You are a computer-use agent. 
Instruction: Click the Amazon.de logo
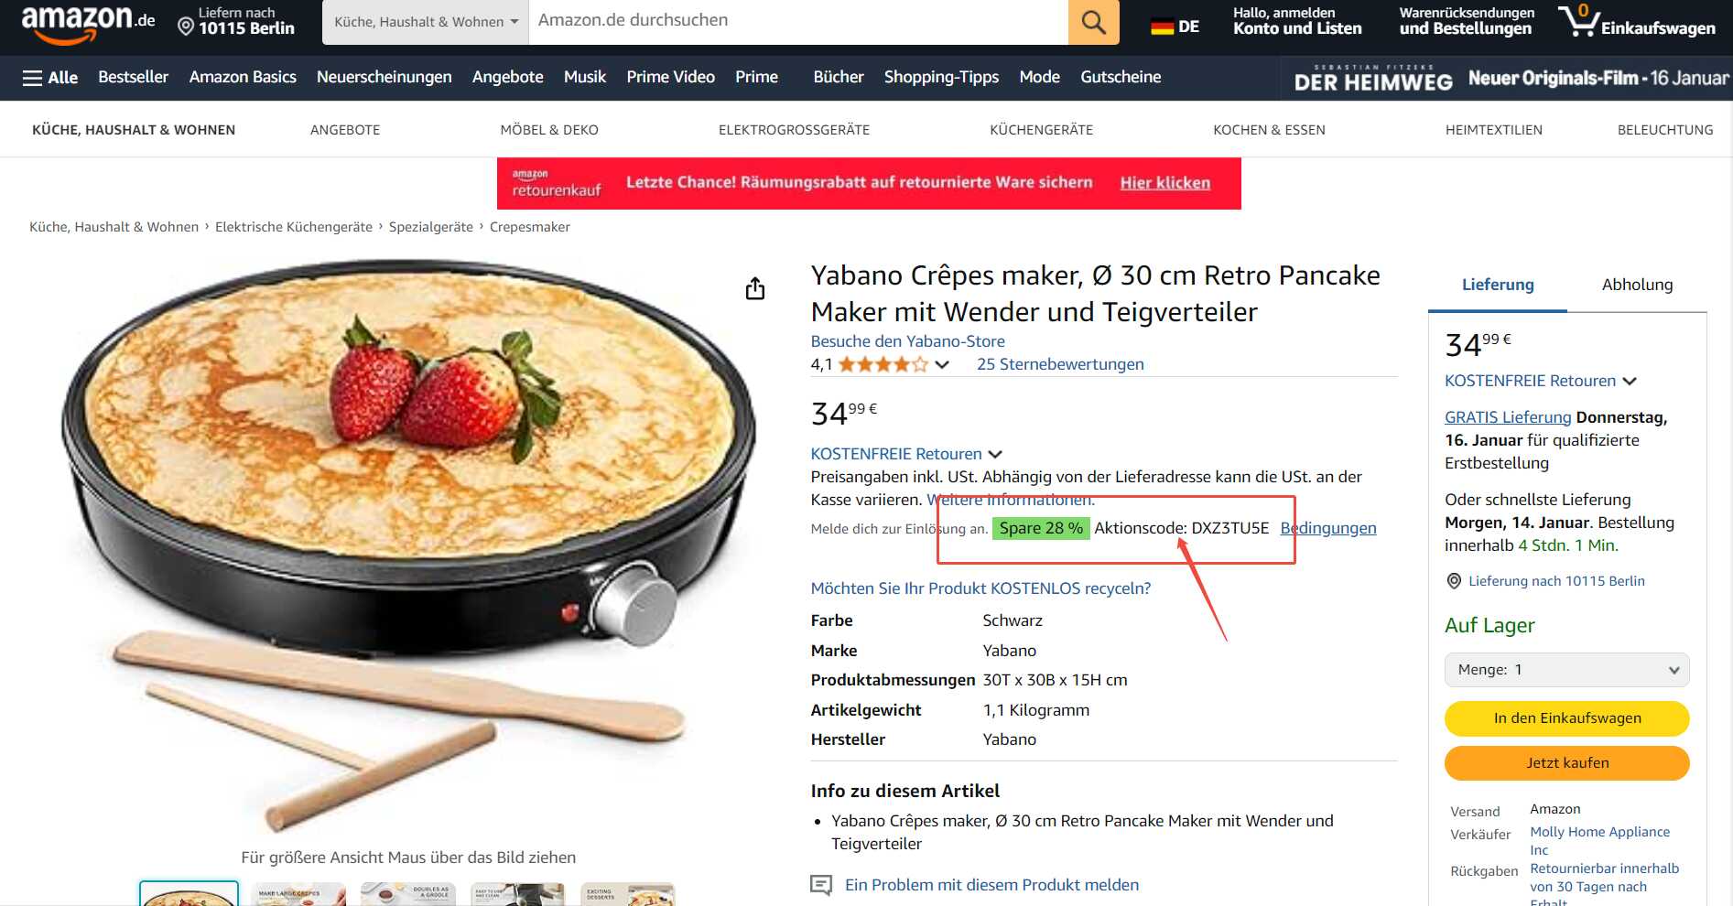pyautogui.click(x=88, y=24)
